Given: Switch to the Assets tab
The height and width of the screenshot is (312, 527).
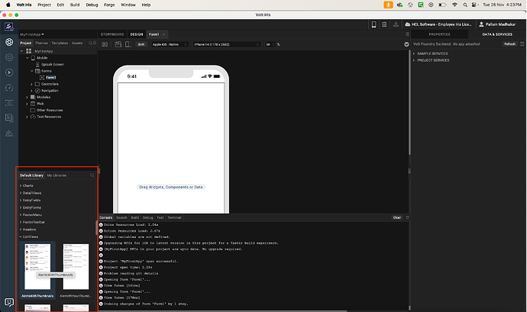Looking at the screenshot, I should 77,43.
